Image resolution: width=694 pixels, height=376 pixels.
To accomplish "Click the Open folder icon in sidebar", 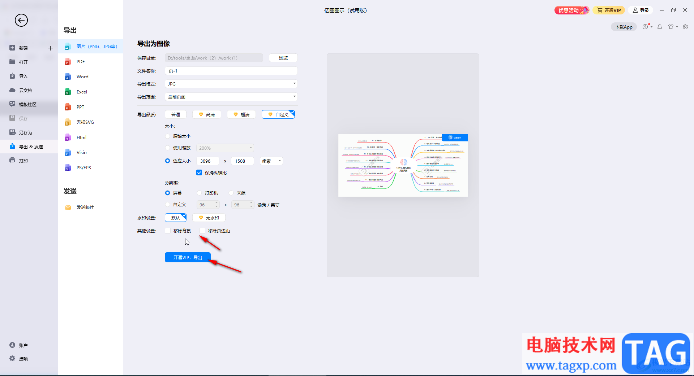I will pos(12,62).
